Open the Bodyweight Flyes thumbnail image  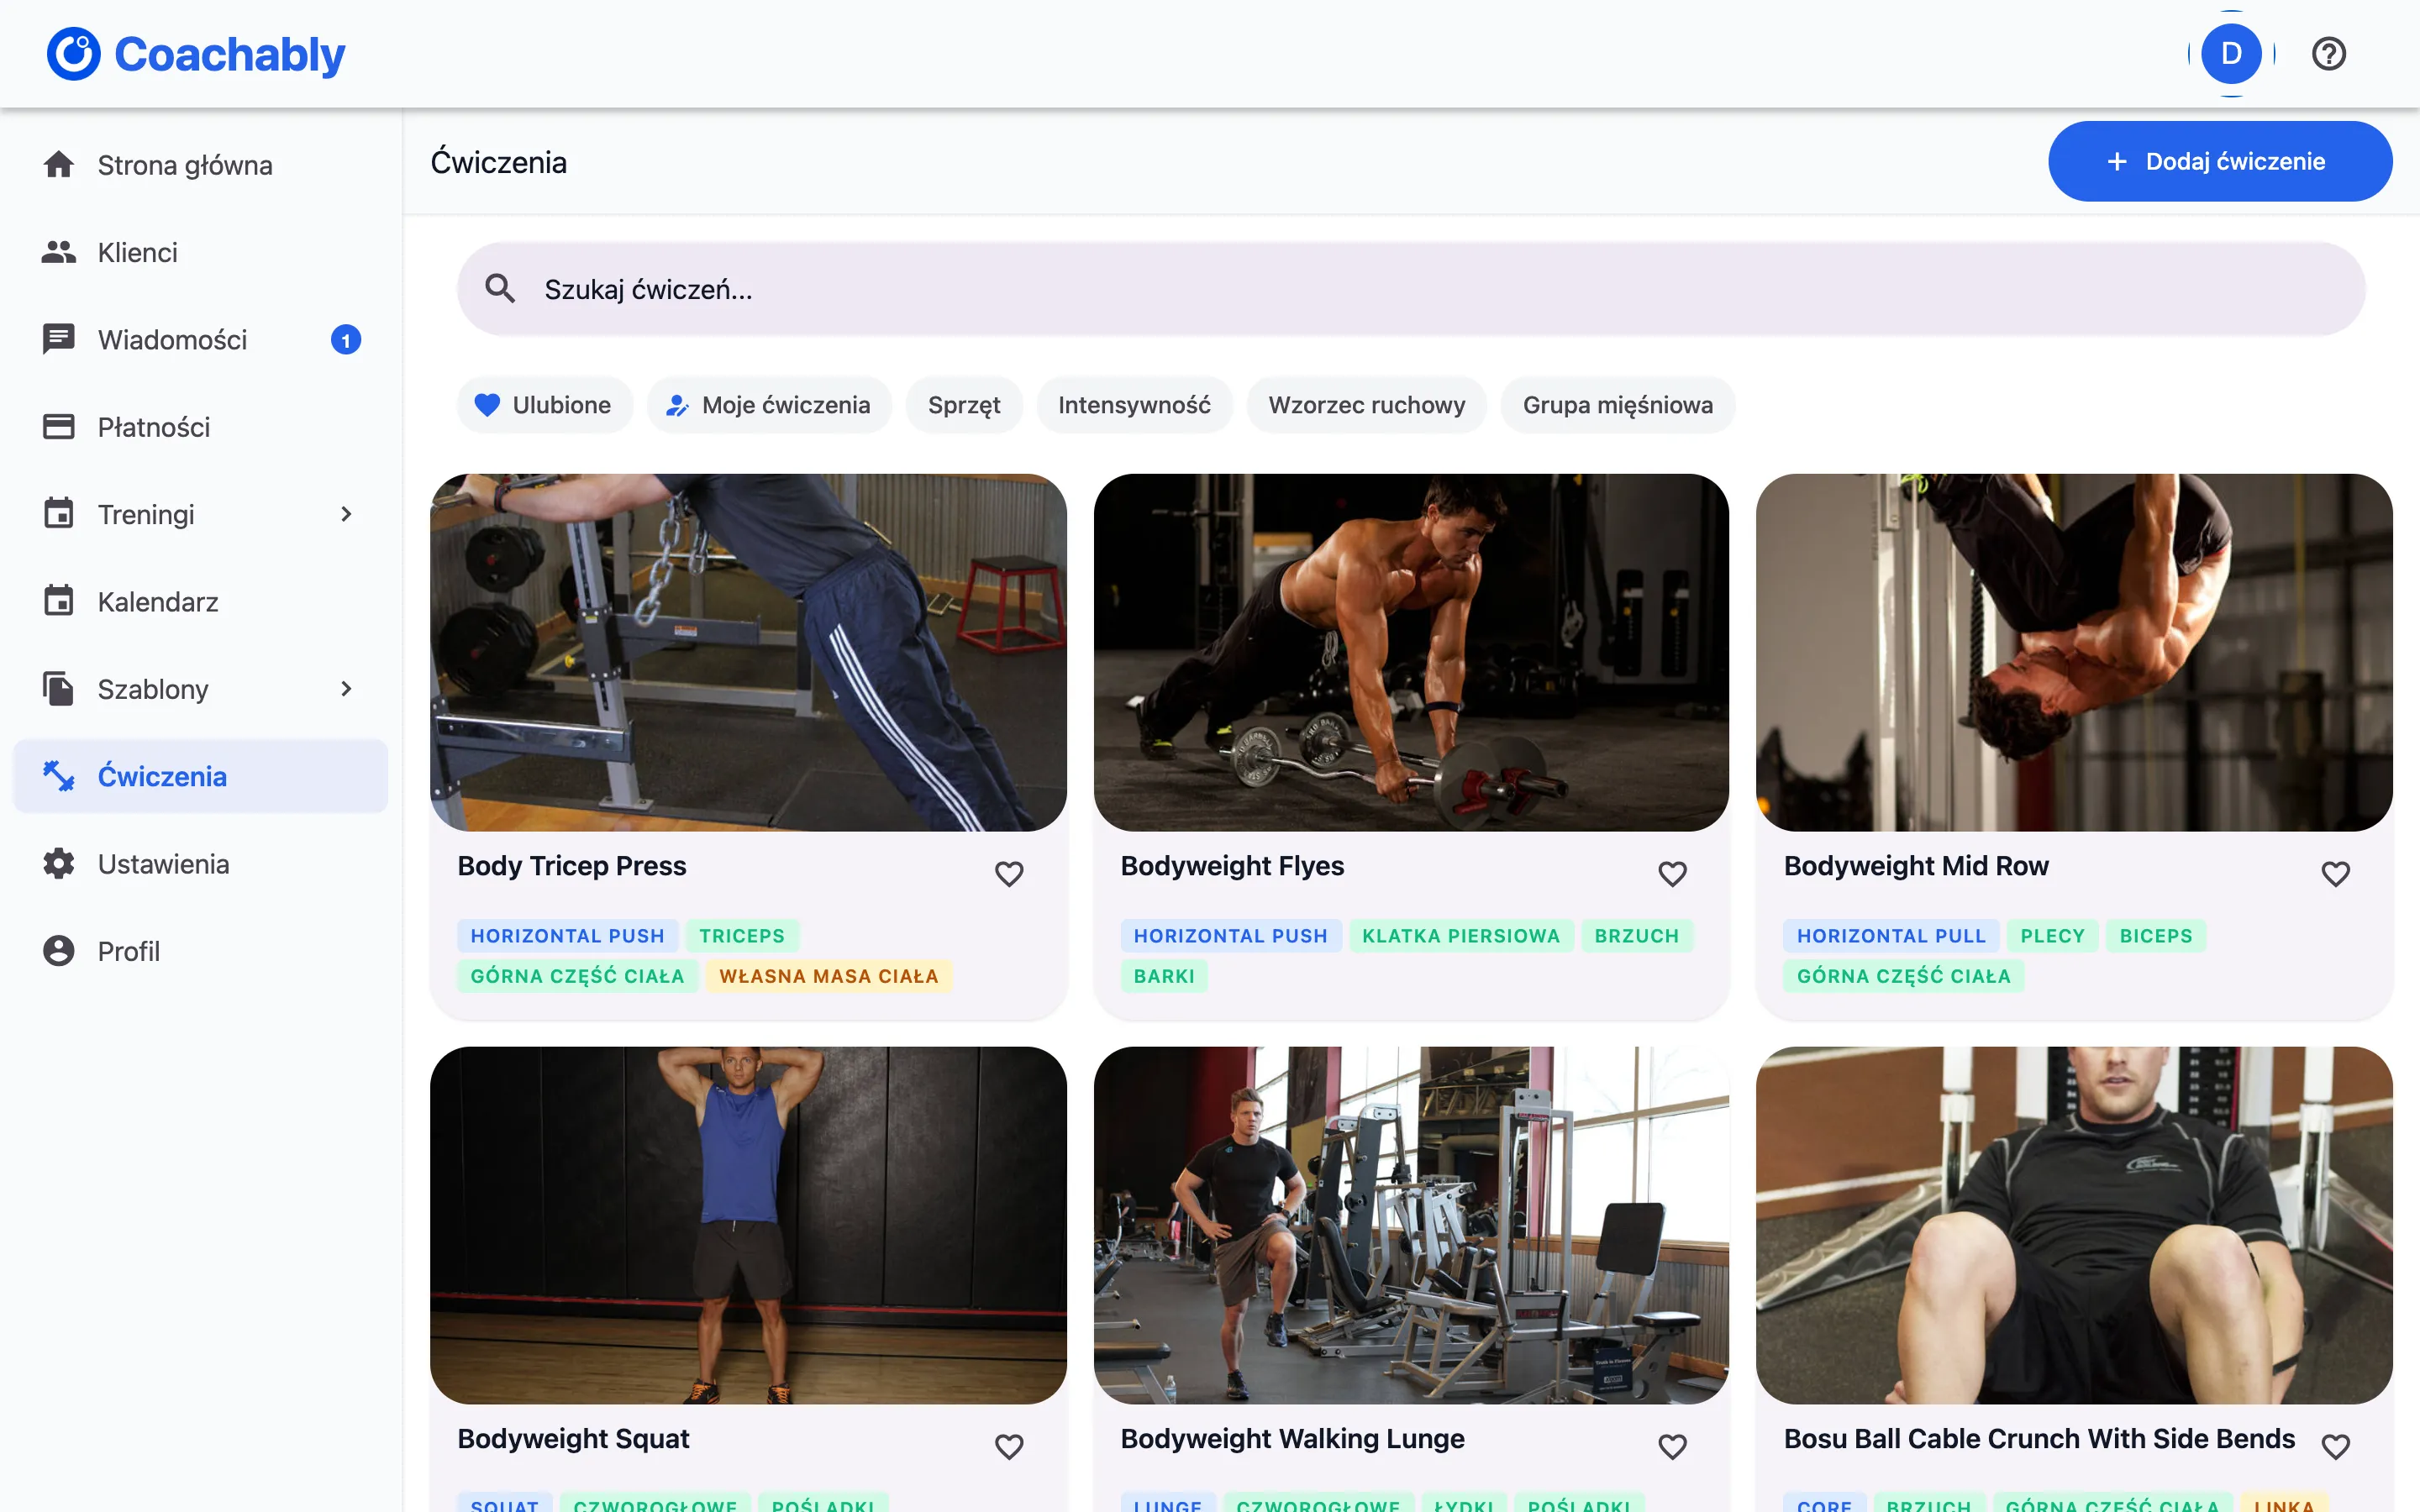click(x=1411, y=652)
